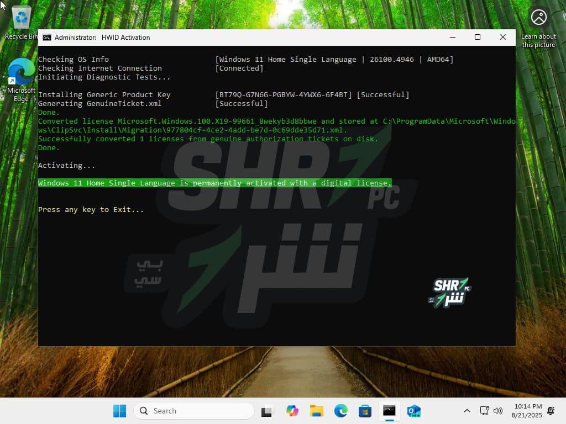566x424 pixels.
Task: Open the Windows Start menu
Action: coord(119,411)
